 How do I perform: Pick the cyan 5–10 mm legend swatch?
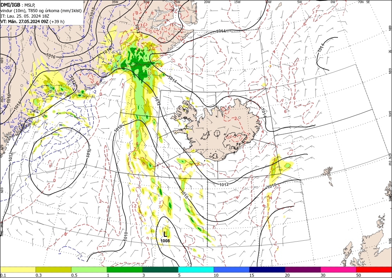click(196, 269)
